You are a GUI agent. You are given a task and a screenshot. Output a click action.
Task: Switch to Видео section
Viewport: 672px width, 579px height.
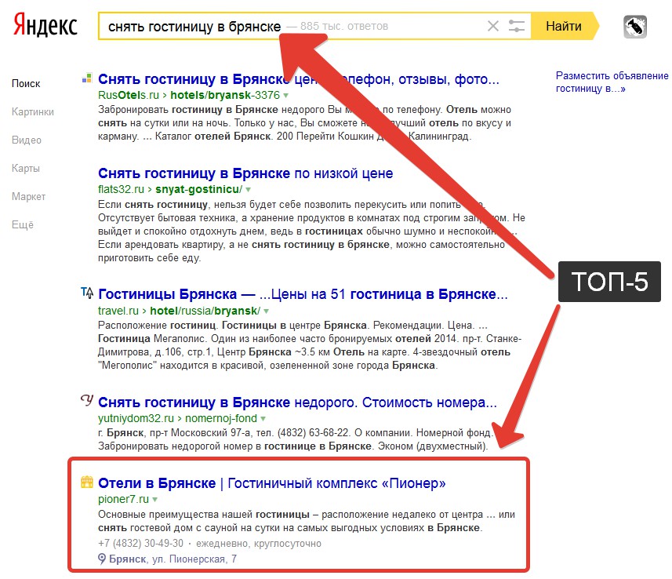click(27, 140)
